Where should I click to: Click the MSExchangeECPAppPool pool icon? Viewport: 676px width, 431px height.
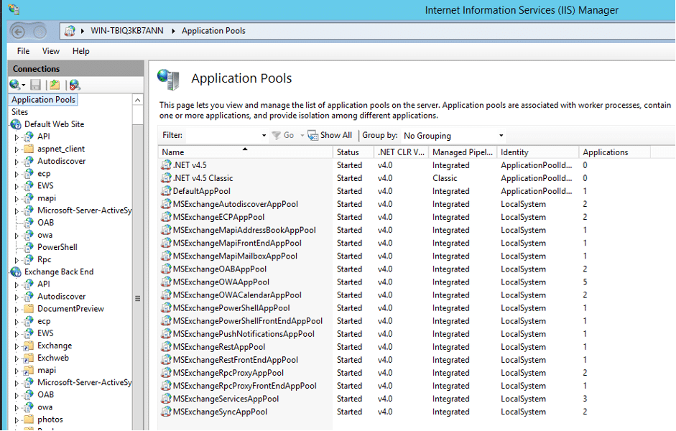click(166, 217)
